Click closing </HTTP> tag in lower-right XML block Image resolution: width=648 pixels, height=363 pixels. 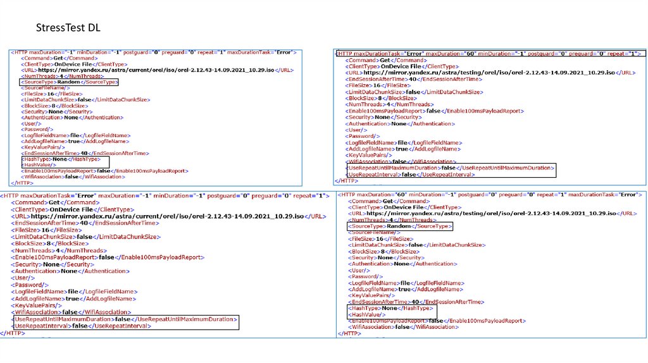click(349, 334)
